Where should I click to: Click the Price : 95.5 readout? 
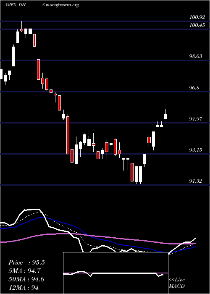tap(26, 262)
